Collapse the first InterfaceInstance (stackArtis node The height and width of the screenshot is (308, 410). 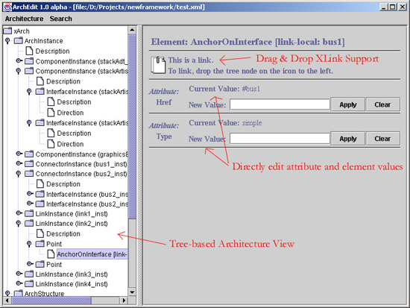tap(29, 91)
